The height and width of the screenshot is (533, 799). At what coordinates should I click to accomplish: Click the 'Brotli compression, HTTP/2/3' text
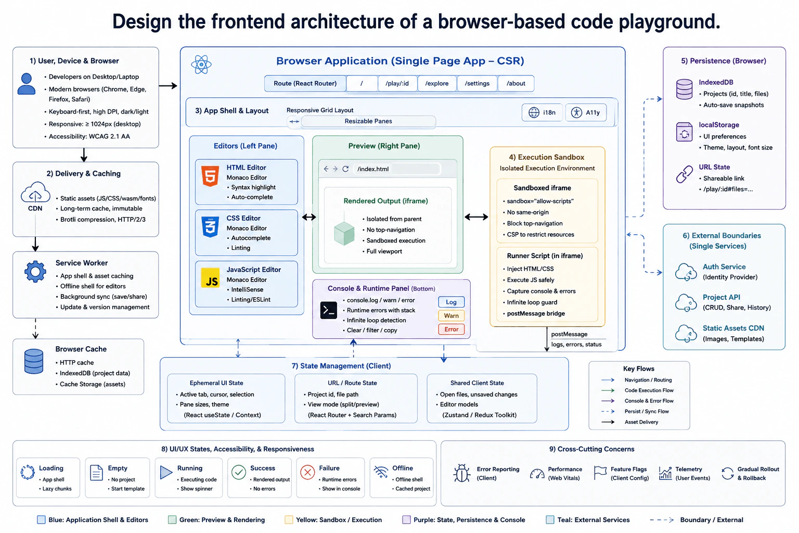103,219
